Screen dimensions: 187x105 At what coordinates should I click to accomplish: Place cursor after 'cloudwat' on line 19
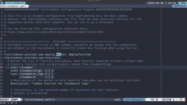click(32, 67)
